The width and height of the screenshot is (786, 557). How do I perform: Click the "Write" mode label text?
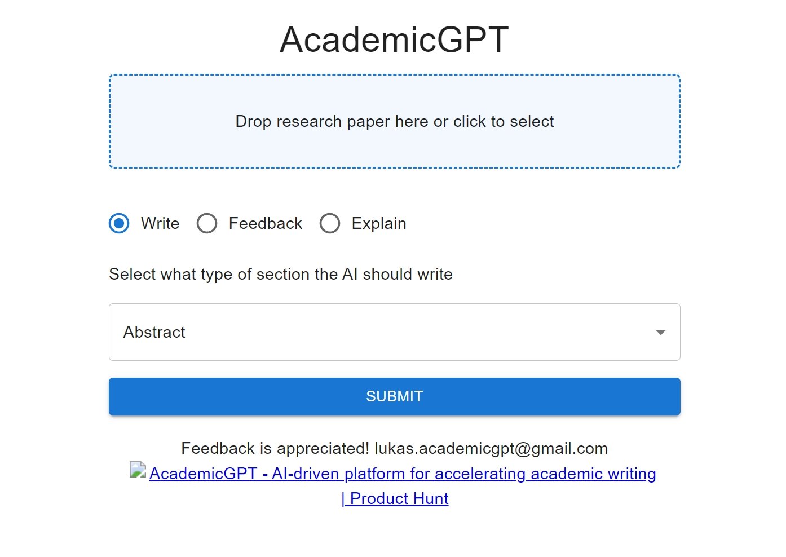[x=160, y=223]
